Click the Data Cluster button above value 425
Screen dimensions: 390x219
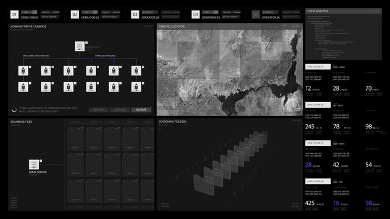click(318, 181)
